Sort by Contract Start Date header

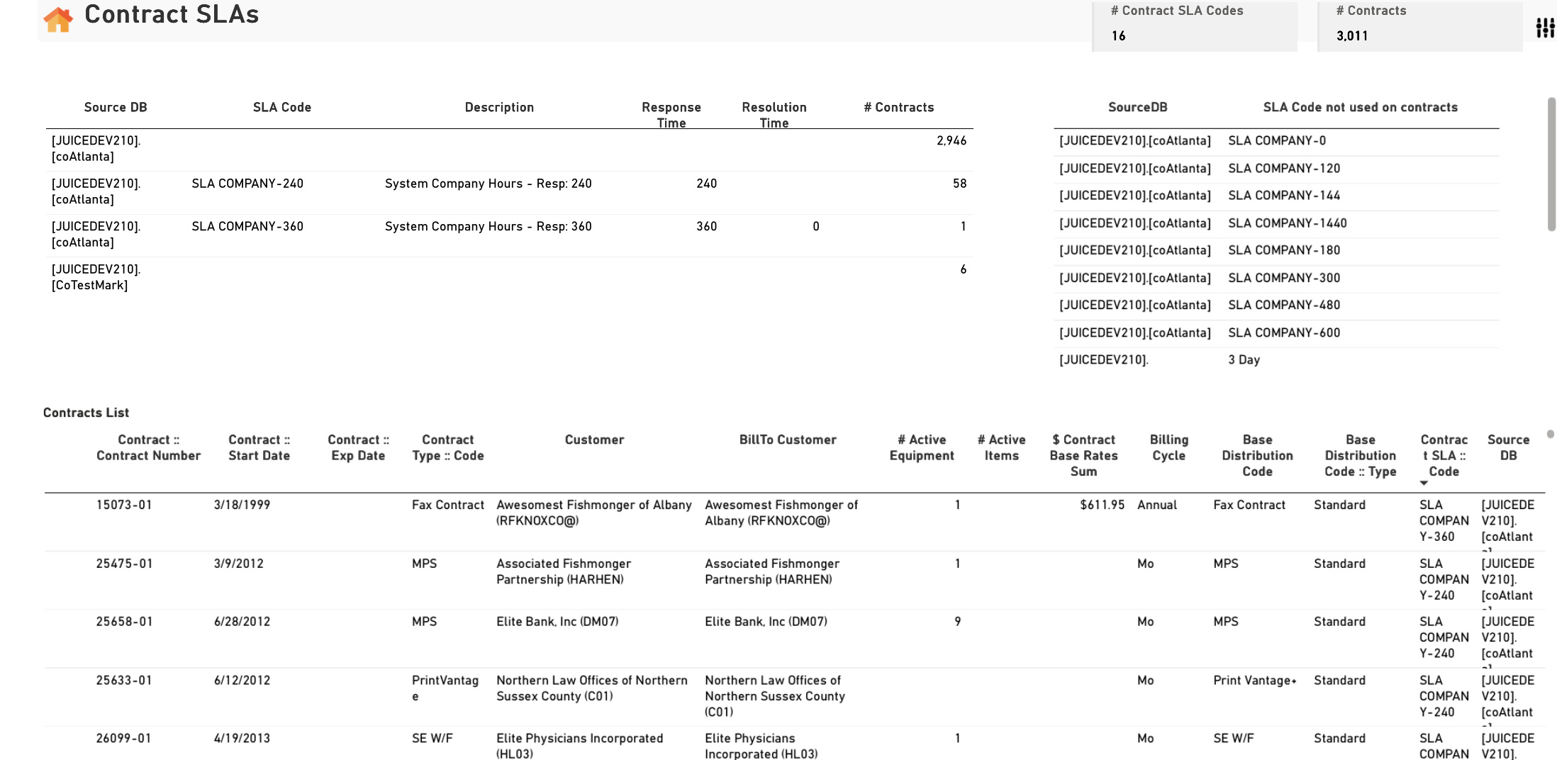(x=259, y=447)
